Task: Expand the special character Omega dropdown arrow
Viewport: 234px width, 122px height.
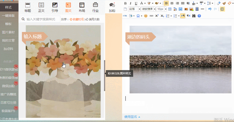Action: [142, 16]
